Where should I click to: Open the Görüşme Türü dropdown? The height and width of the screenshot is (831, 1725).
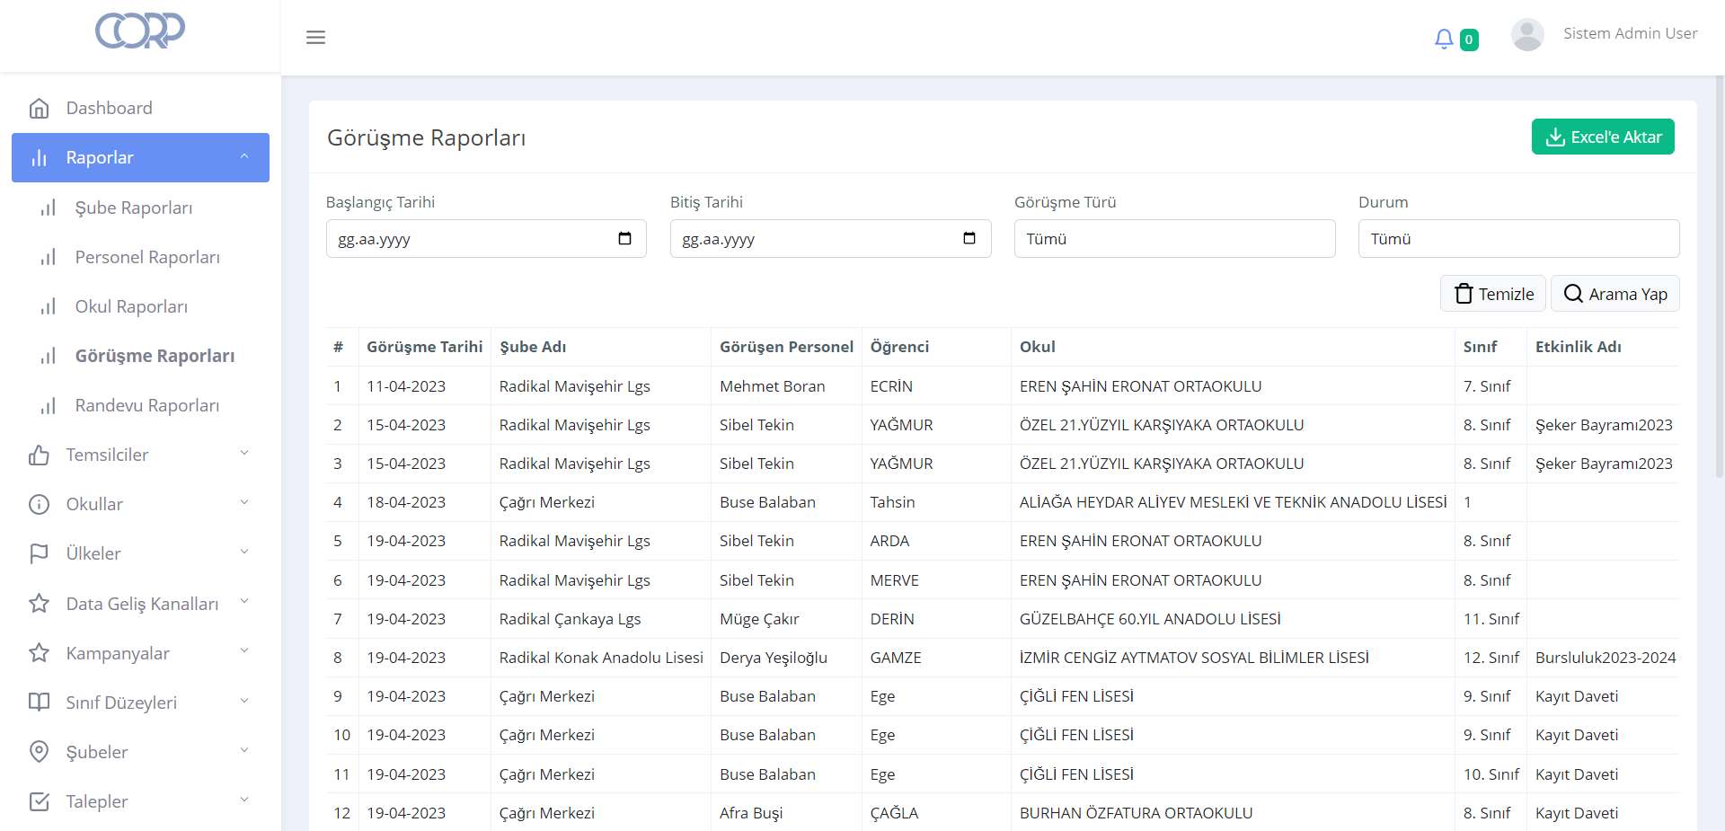click(x=1173, y=239)
